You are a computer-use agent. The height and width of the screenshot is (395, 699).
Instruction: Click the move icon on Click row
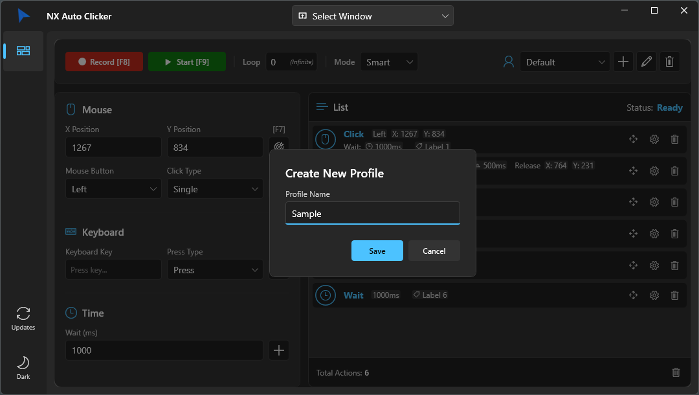(x=633, y=139)
